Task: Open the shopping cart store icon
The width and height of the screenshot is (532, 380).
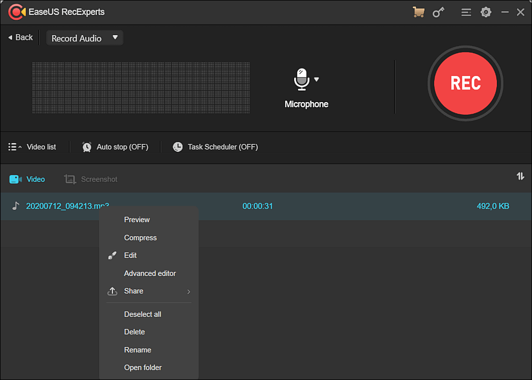Action: (419, 12)
